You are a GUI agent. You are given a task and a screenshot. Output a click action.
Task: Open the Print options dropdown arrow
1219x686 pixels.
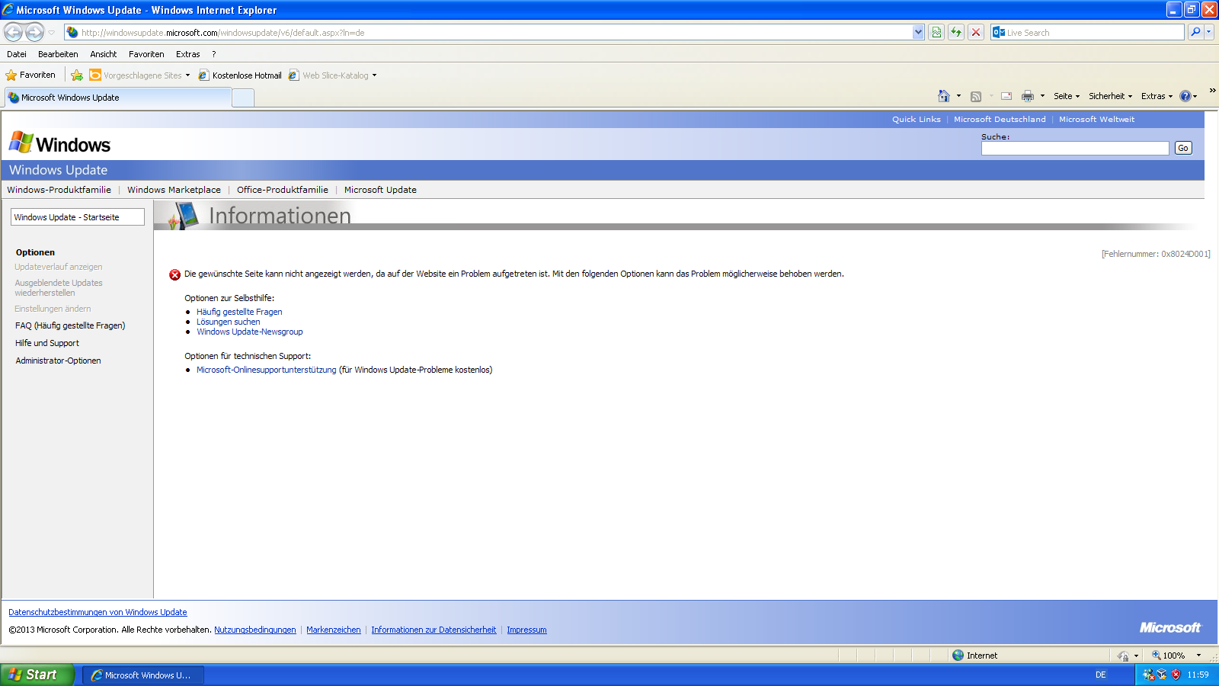coord(1042,96)
